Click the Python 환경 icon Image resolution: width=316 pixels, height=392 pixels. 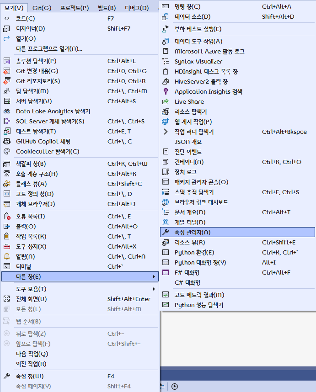tap(166, 252)
